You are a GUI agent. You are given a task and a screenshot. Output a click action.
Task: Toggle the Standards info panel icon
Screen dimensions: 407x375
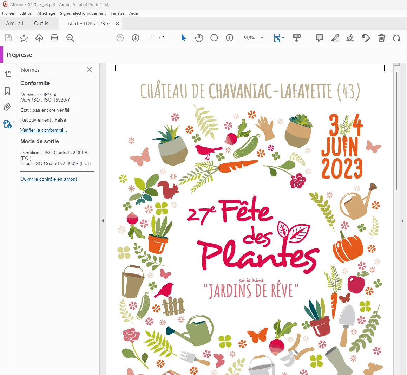[x=7, y=124]
